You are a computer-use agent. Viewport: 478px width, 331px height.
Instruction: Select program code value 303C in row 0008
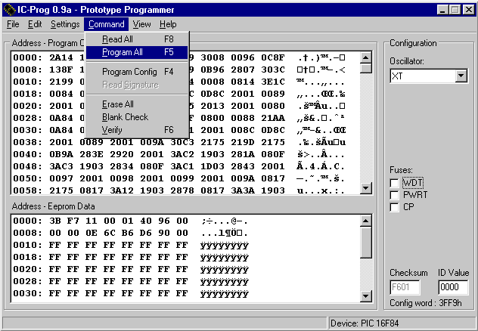pos(273,70)
